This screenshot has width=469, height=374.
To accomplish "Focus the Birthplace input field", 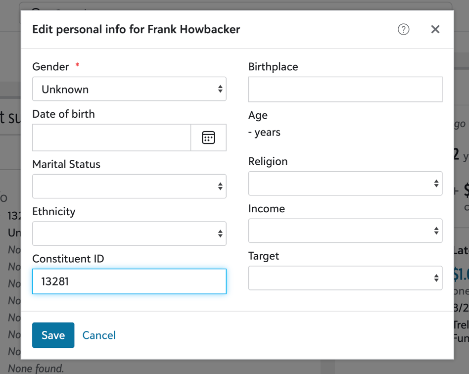I will pos(345,89).
